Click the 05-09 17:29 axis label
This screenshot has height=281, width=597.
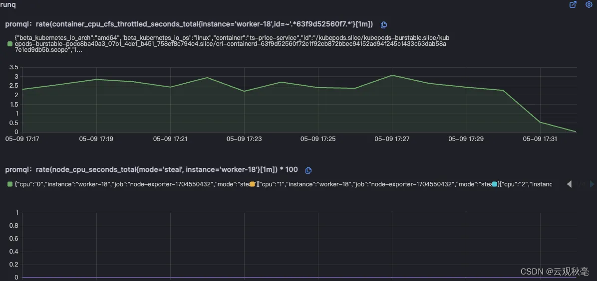pyautogui.click(x=466, y=139)
